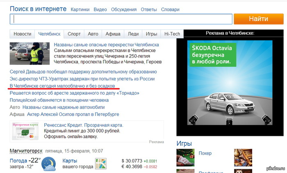
Task: Switch to the Спорт tab
Action: pos(74,34)
